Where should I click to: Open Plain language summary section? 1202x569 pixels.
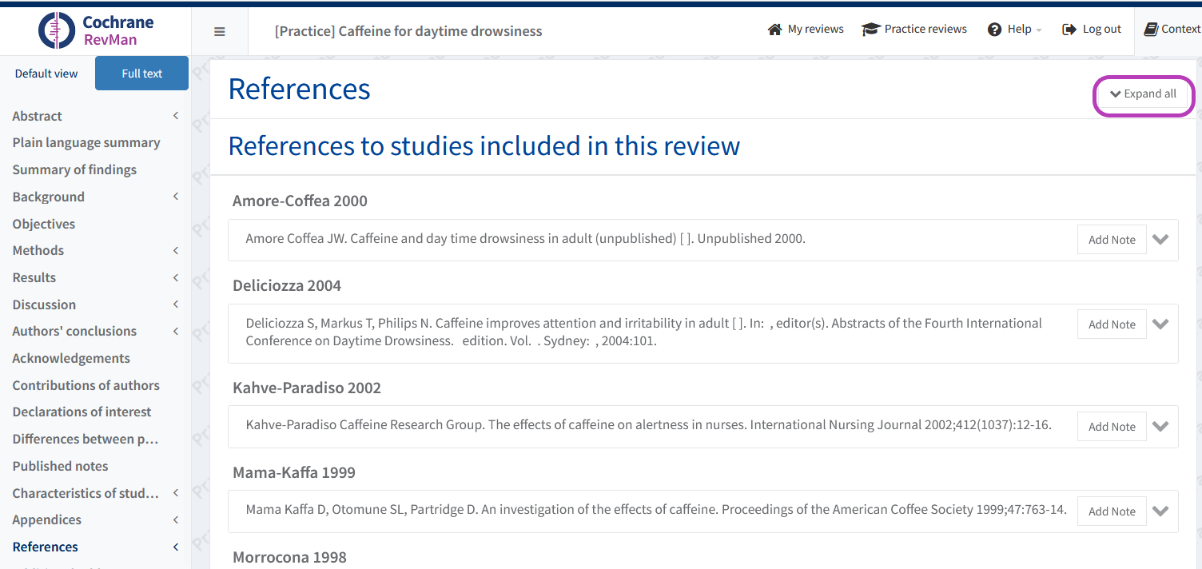86,143
